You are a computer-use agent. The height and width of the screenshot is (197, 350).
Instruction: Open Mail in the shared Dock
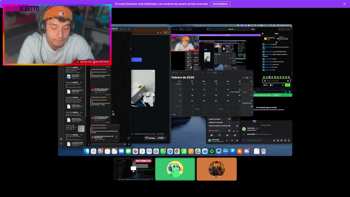[121, 151]
